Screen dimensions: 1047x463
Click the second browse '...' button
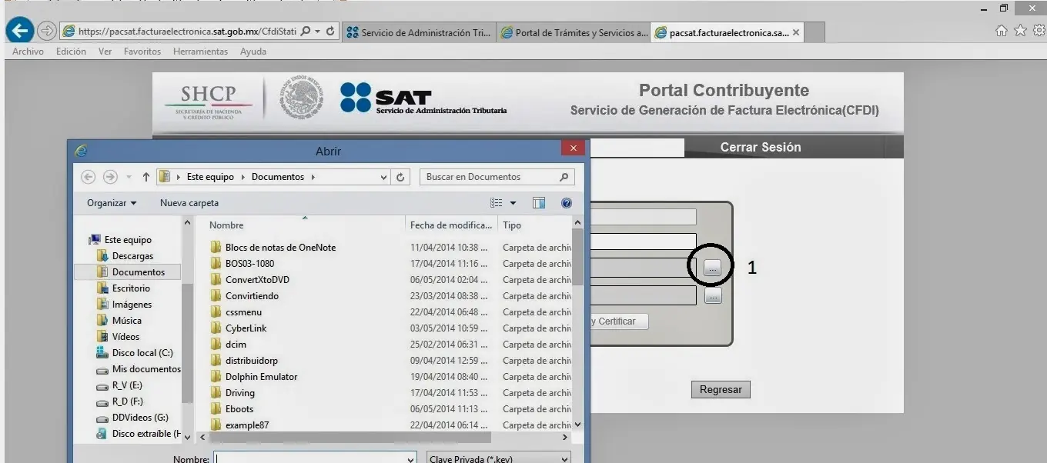(713, 296)
